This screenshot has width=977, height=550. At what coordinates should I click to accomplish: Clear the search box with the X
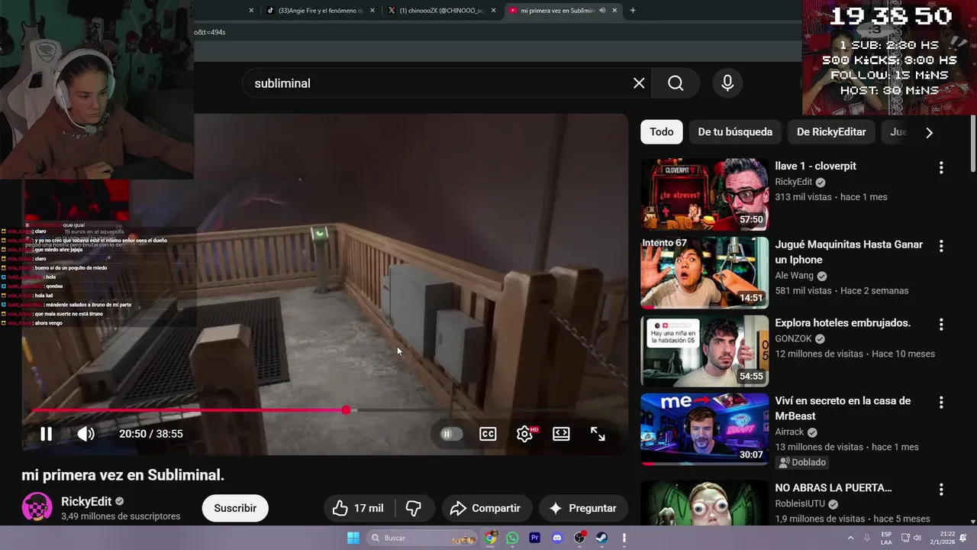coord(639,83)
